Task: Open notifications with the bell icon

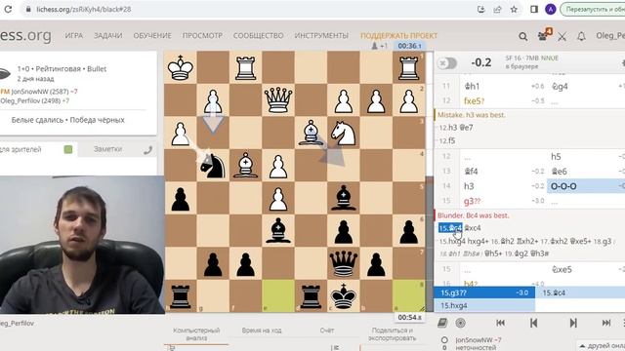Action: pos(582,37)
